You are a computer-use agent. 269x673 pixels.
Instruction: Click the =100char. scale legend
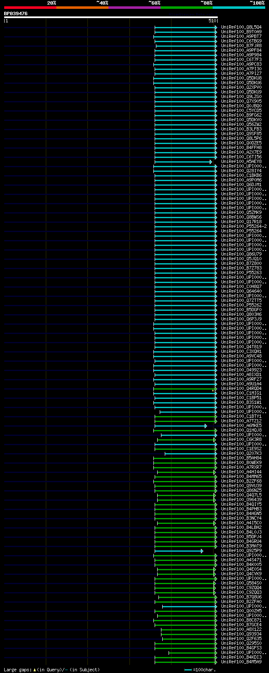tap(200, 670)
